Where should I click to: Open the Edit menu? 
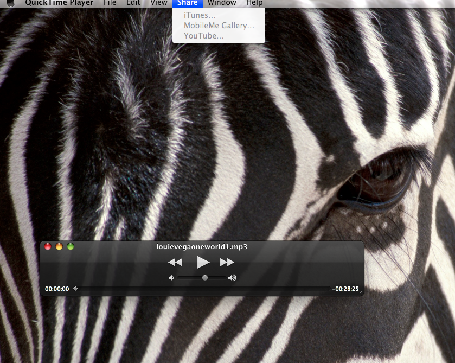click(133, 3)
